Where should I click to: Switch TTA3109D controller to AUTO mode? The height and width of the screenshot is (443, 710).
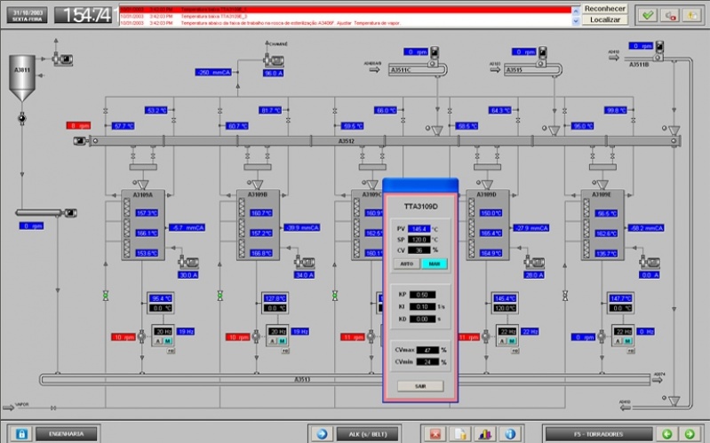407,264
